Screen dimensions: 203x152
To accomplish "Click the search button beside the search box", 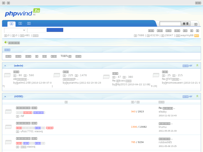I will 186,24.
